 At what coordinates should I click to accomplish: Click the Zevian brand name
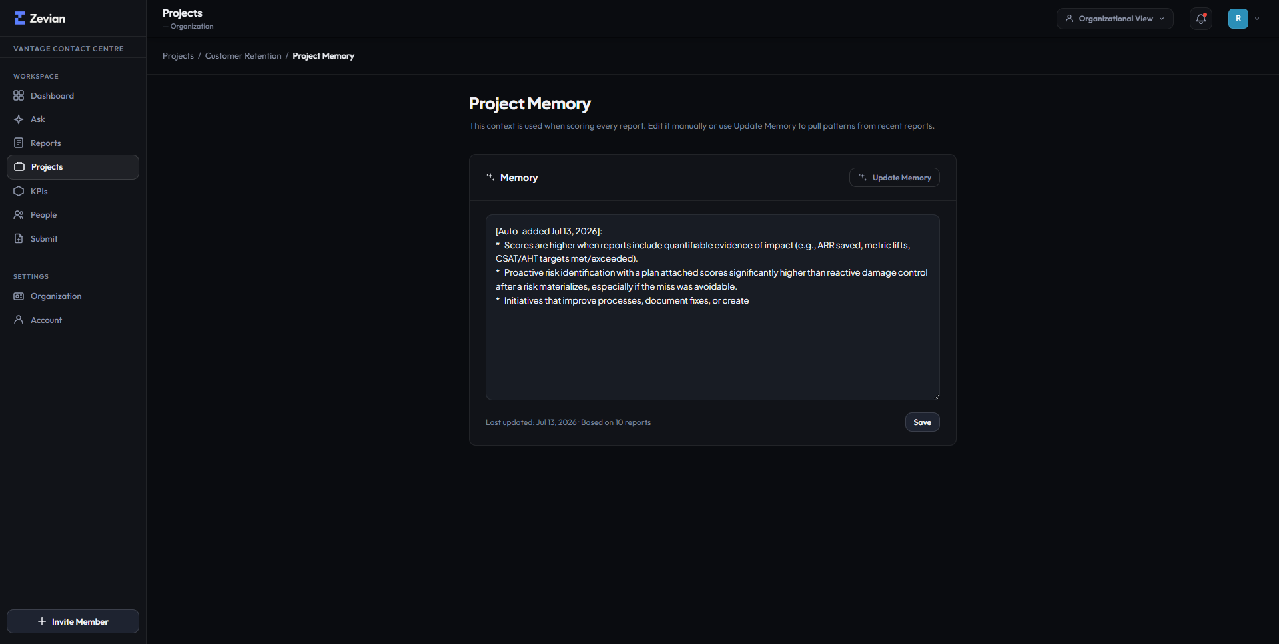(x=47, y=19)
